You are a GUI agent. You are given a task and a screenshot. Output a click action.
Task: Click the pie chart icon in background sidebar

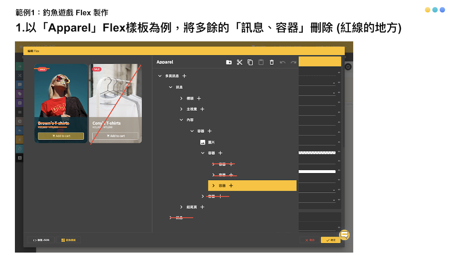[20, 121]
